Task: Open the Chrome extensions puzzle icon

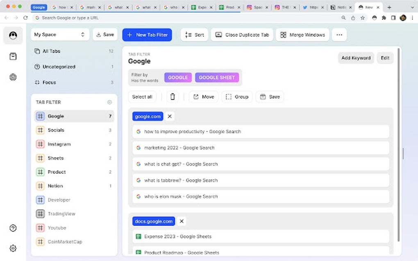Action: [383, 18]
